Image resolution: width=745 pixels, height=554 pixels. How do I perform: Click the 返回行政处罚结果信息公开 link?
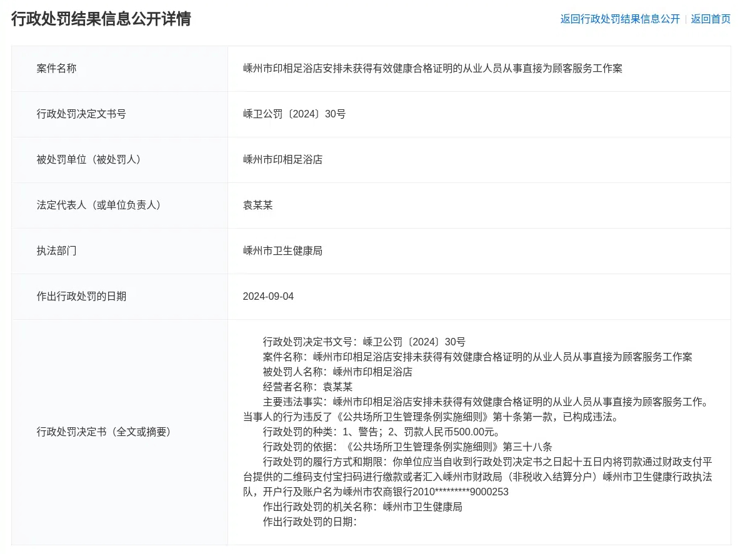click(x=619, y=19)
